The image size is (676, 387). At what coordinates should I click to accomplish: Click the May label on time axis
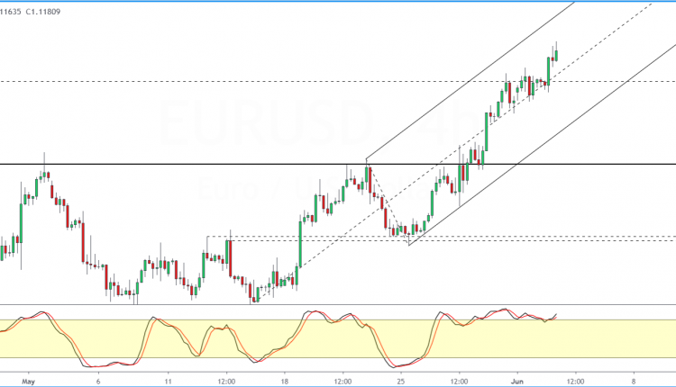[x=28, y=382]
